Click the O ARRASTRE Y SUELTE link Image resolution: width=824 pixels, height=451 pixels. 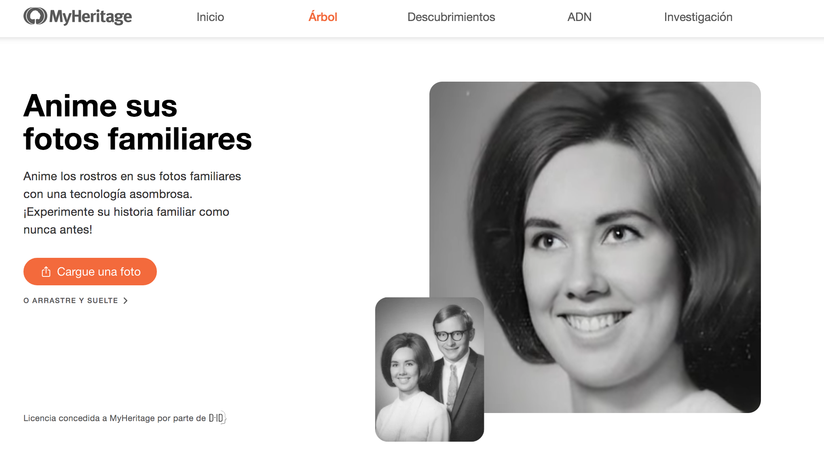click(x=71, y=301)
